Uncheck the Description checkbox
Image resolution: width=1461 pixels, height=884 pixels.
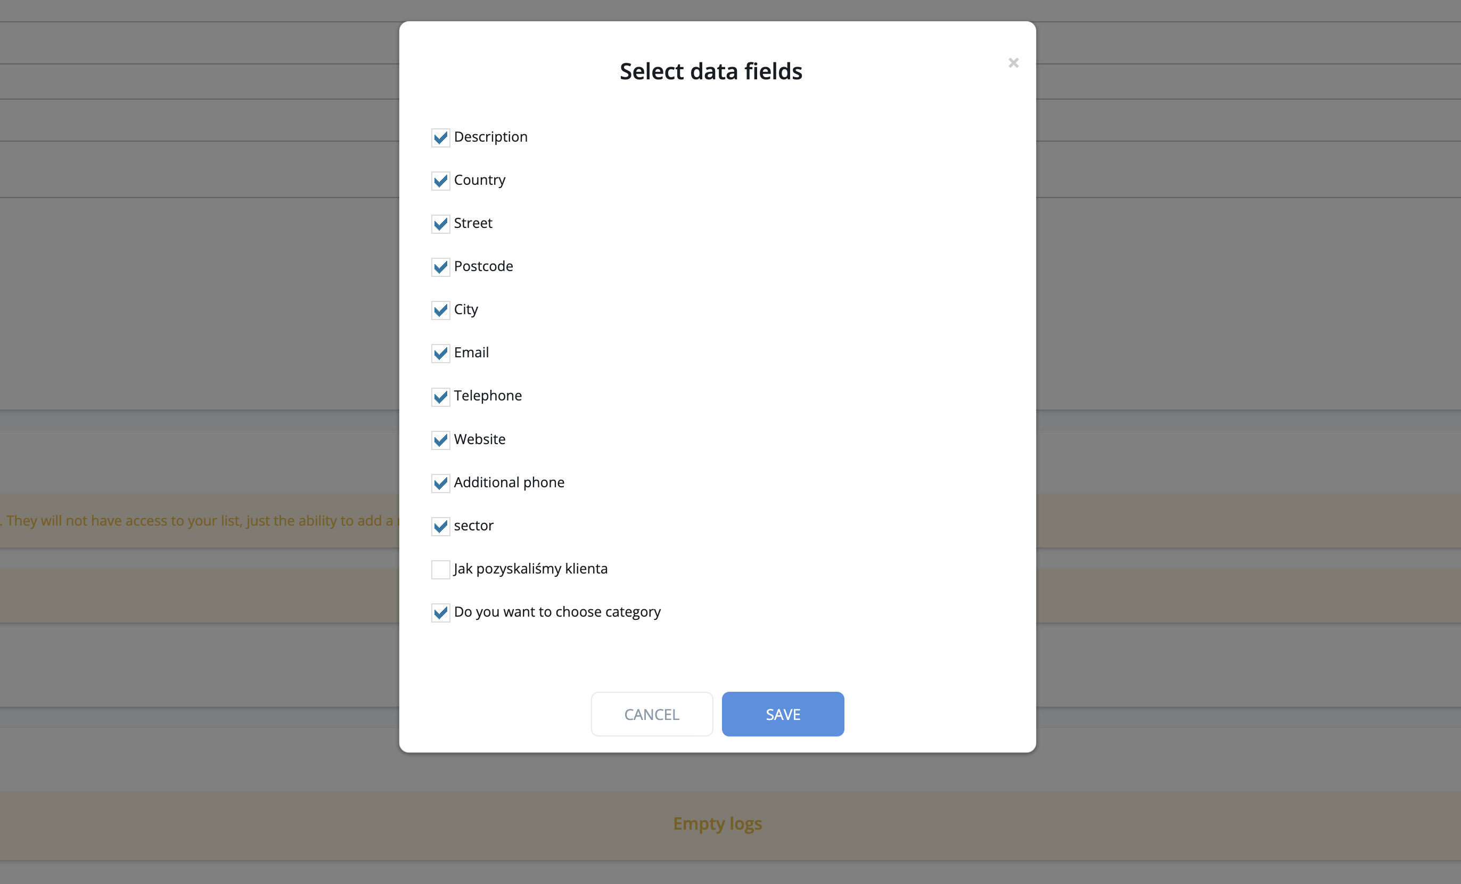(440, 137)
